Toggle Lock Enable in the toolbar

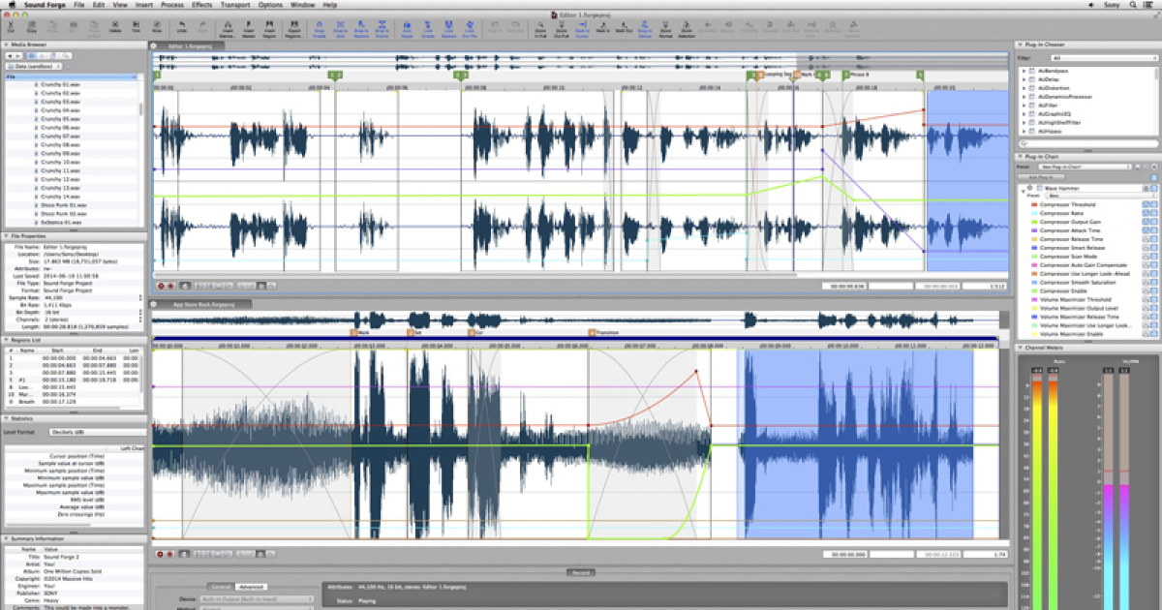(x=428, y=28)
